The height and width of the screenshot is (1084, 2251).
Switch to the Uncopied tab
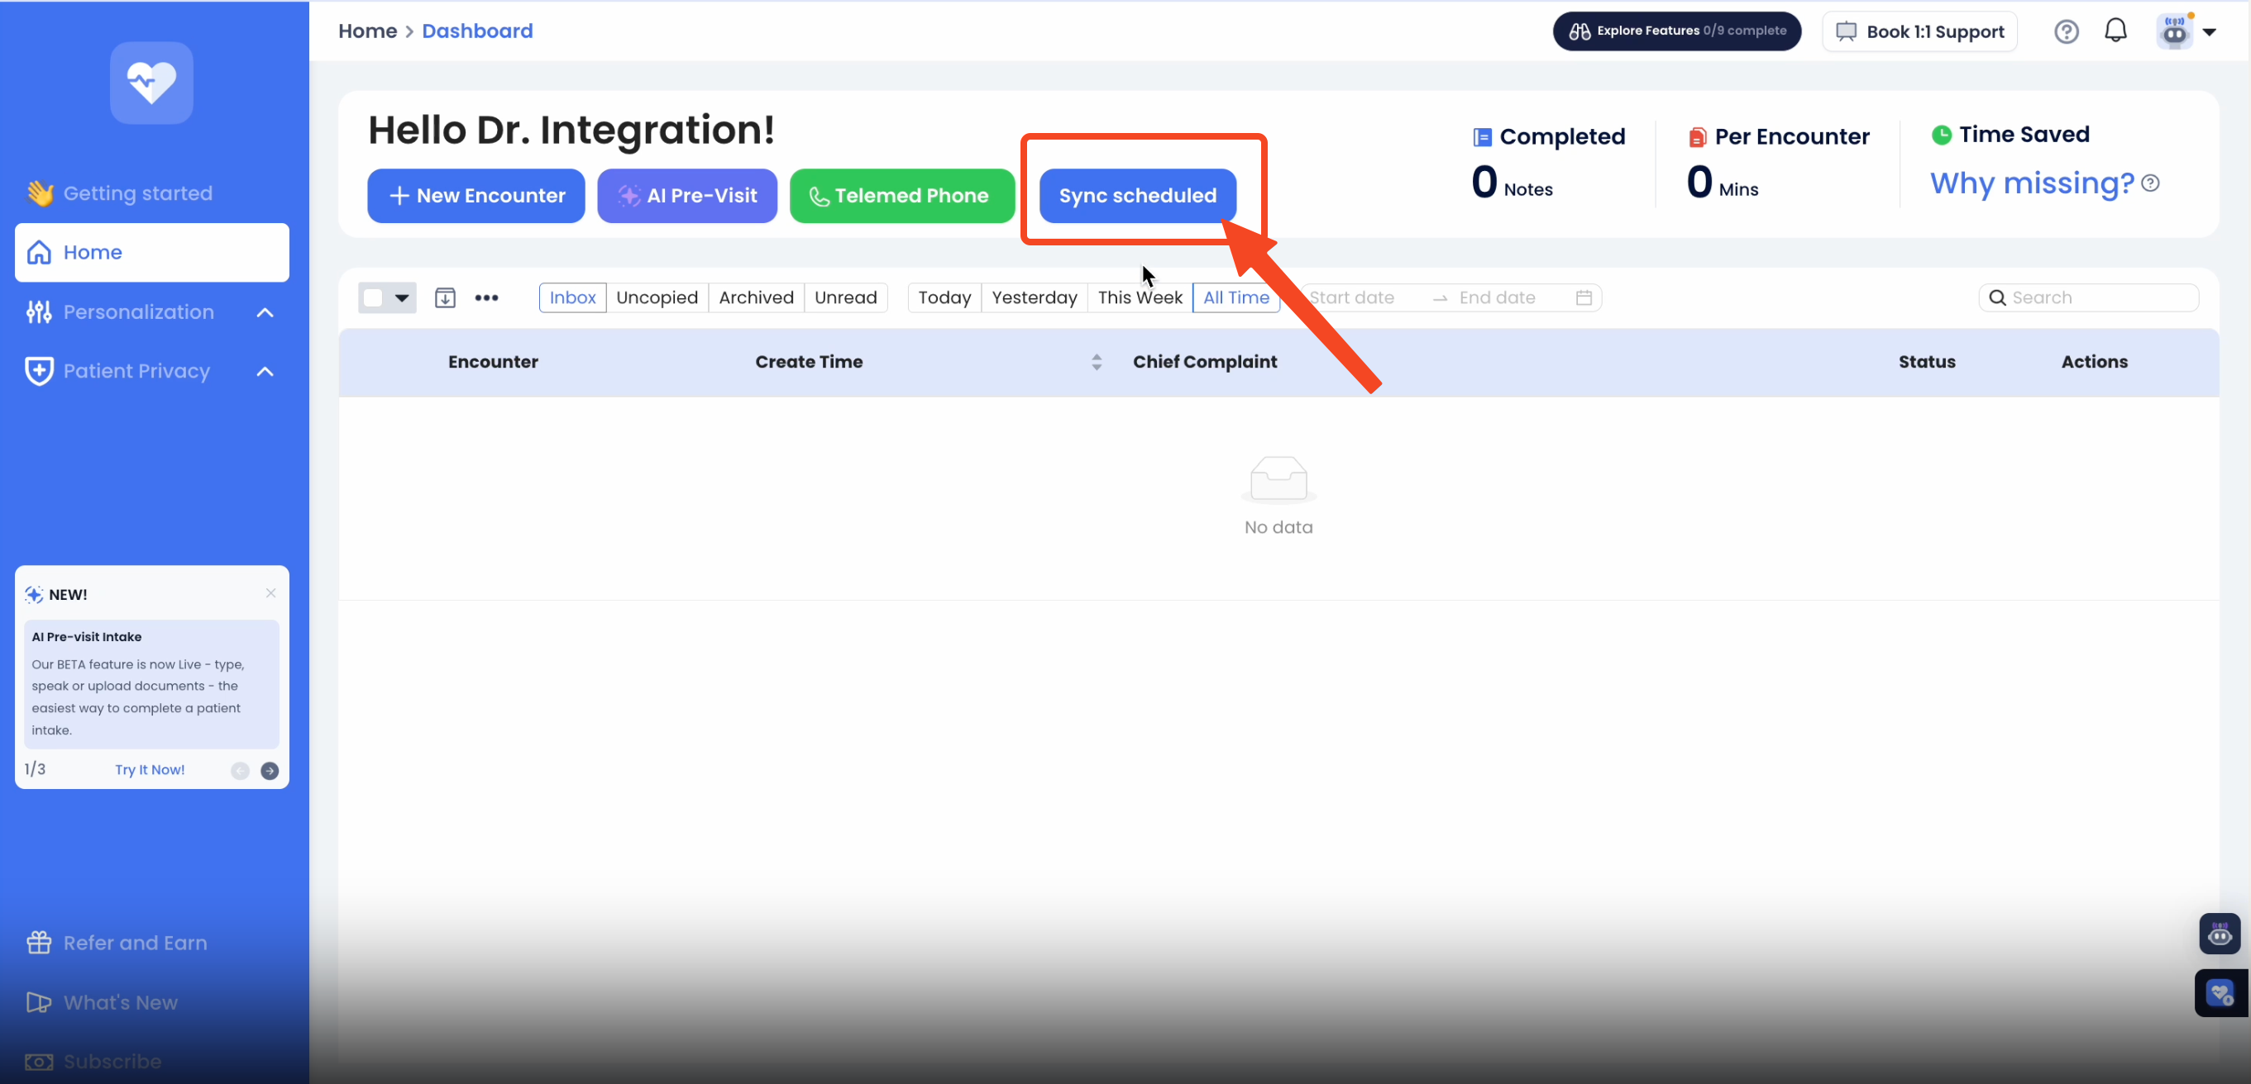[x=657, y=297]
